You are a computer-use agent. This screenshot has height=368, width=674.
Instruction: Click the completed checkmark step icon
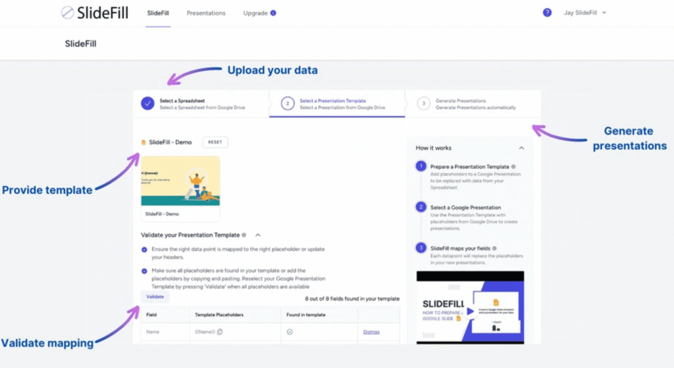(147, 103)
